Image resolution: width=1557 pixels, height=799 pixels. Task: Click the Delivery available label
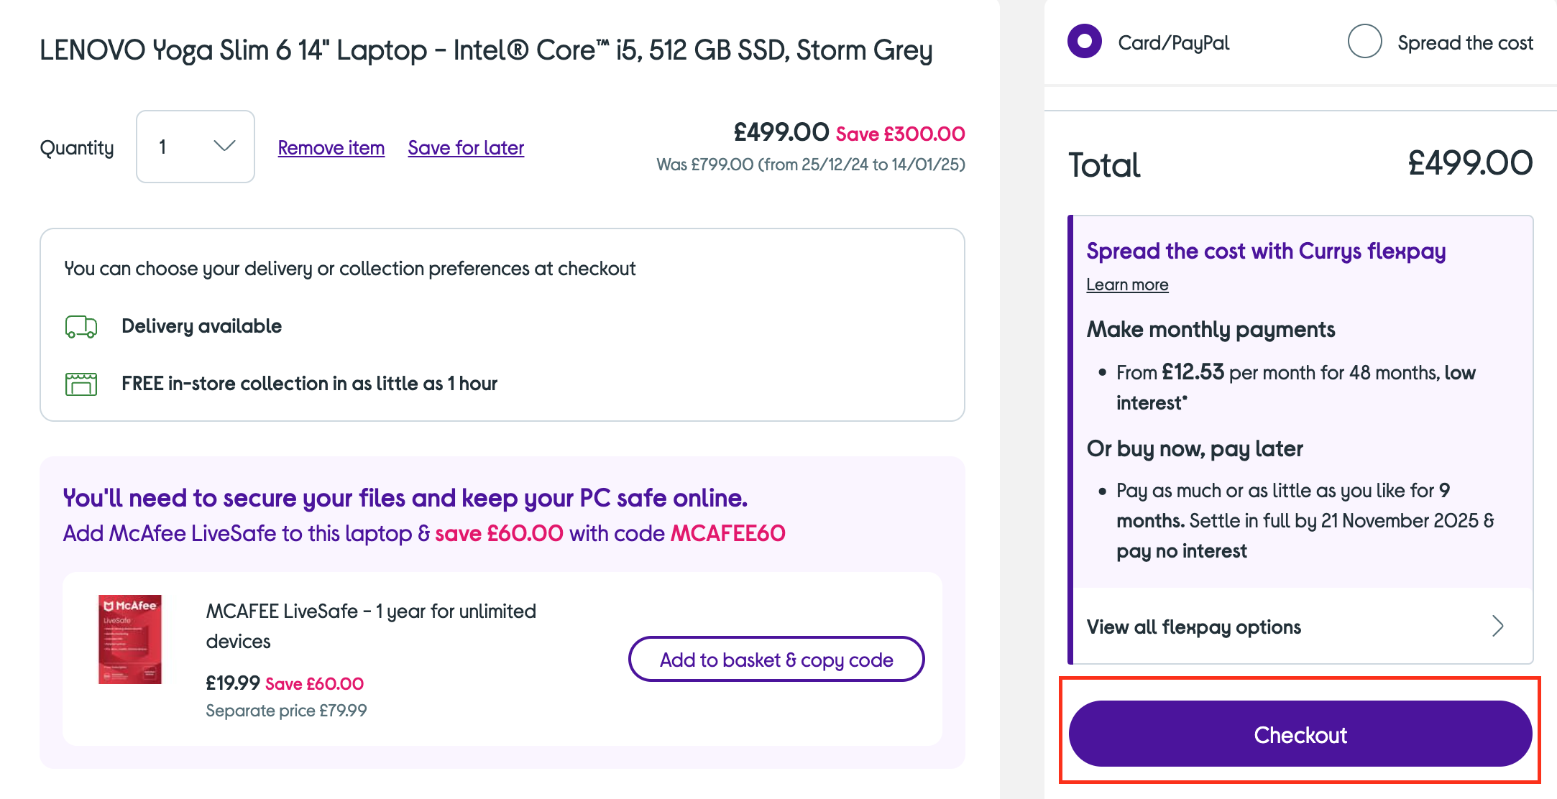(x=201, y=326)
